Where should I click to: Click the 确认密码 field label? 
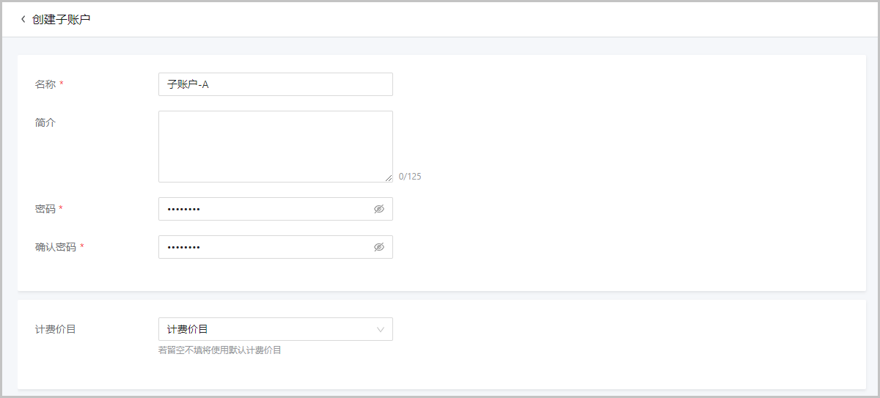(56, 247)
